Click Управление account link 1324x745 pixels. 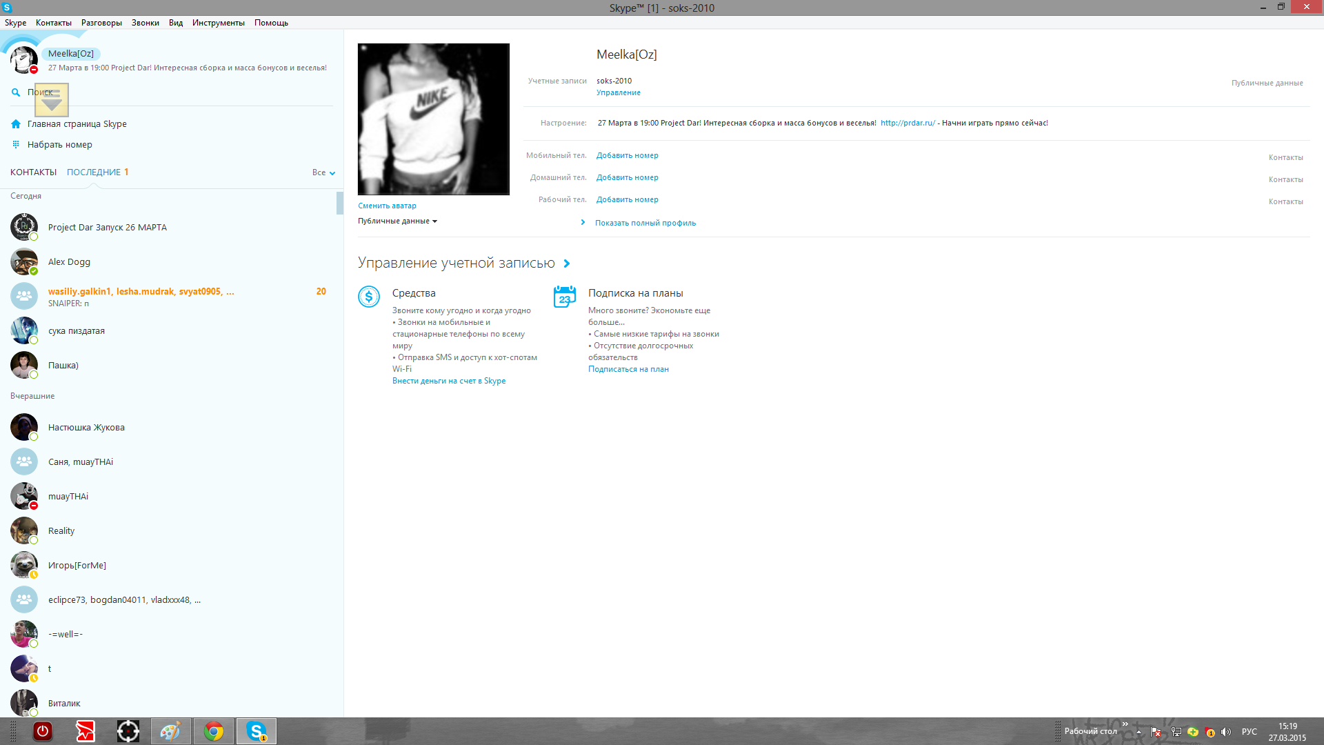(618, 92)
